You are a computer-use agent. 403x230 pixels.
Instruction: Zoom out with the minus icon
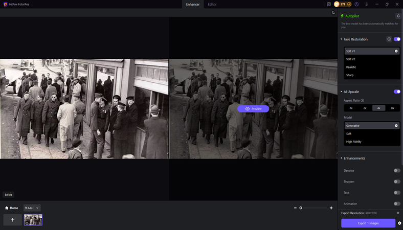click(x=295, y=208)
